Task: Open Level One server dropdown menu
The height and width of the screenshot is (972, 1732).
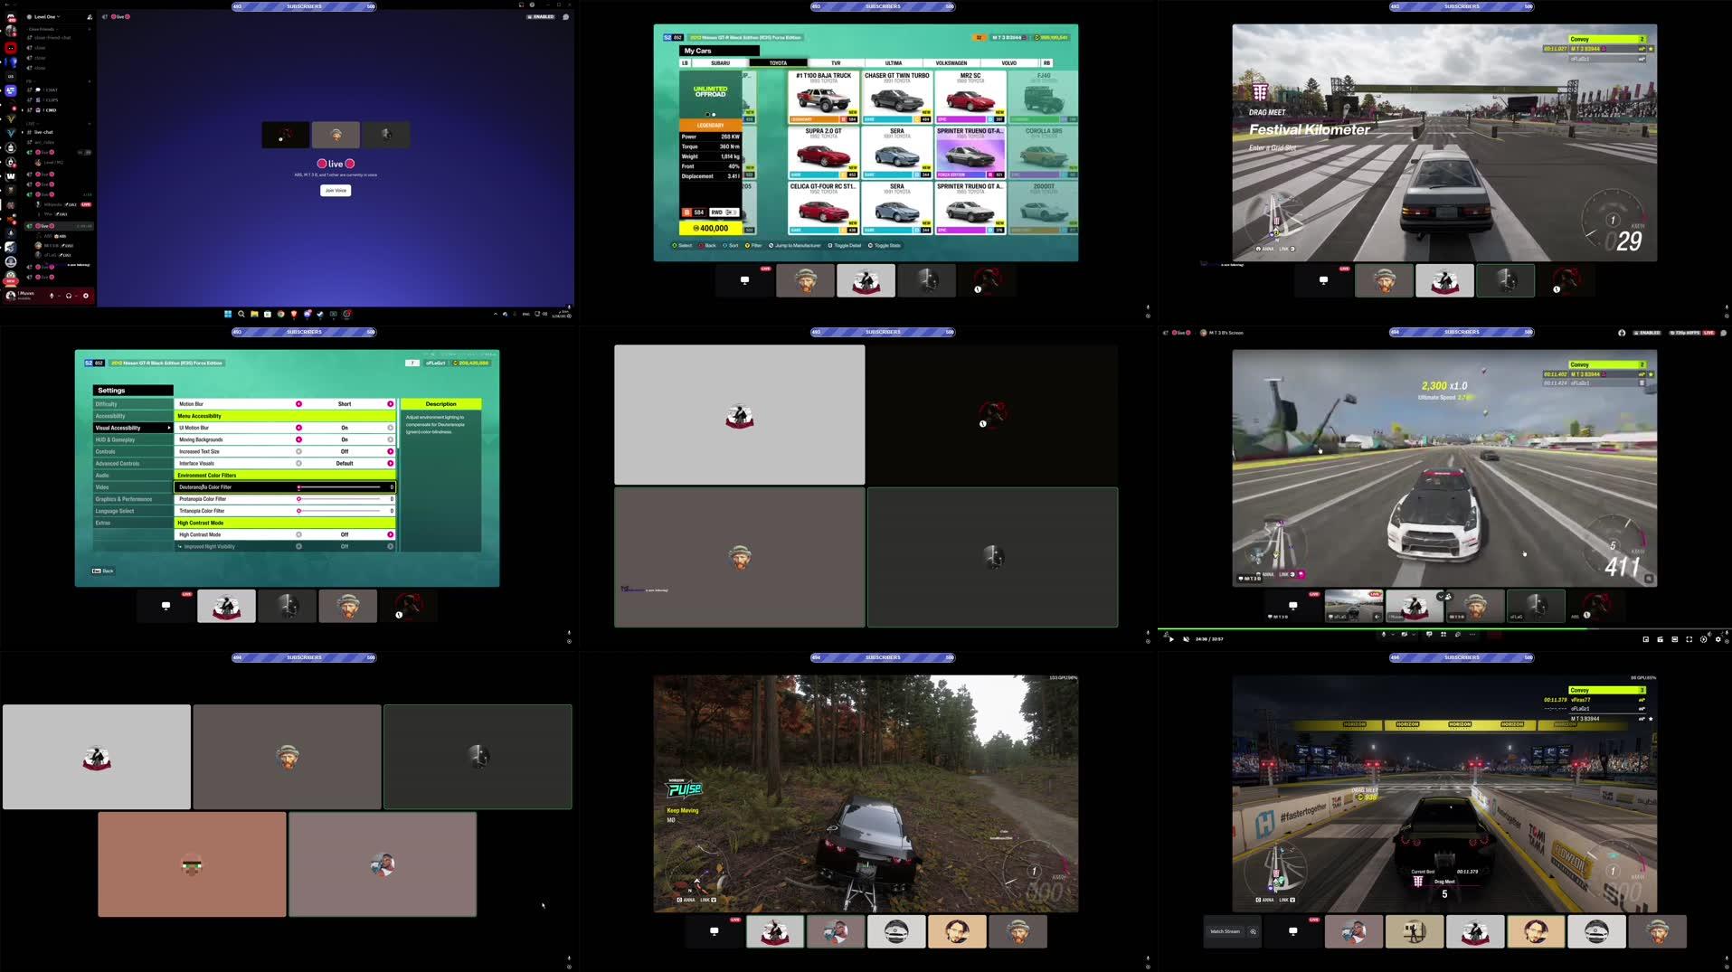Action: 47,17
